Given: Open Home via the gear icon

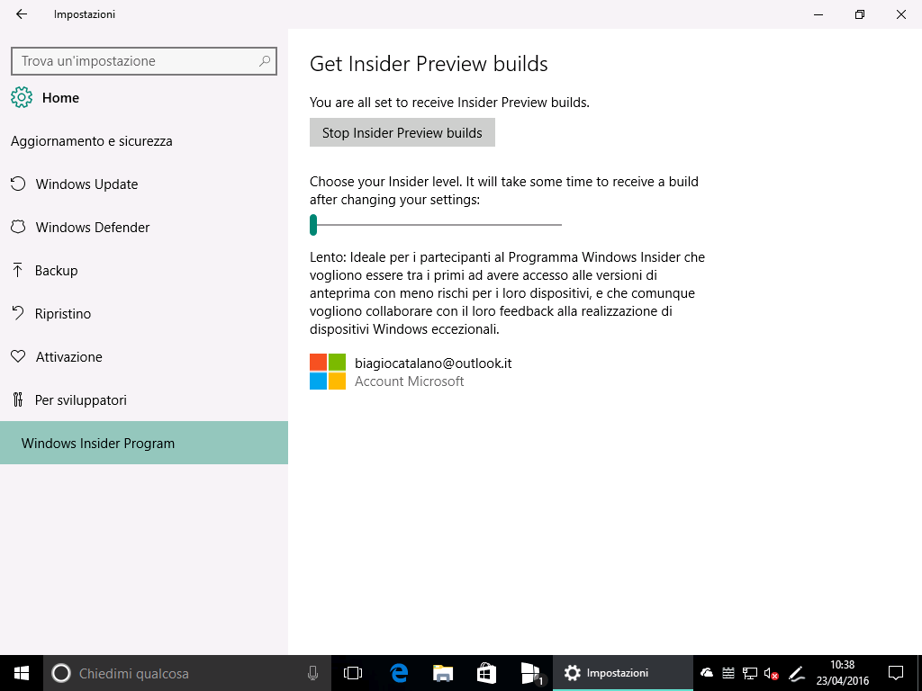Looking at the screenshot, I should 22,97.
